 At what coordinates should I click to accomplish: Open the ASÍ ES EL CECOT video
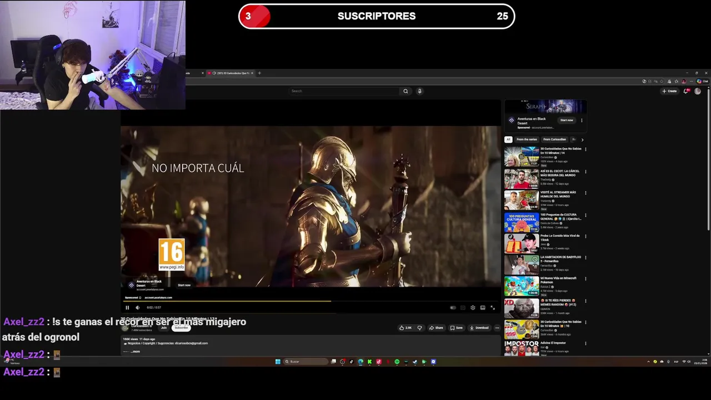click(522, 179)
